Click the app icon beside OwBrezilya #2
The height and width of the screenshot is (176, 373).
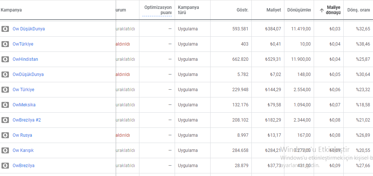point(5,120)
